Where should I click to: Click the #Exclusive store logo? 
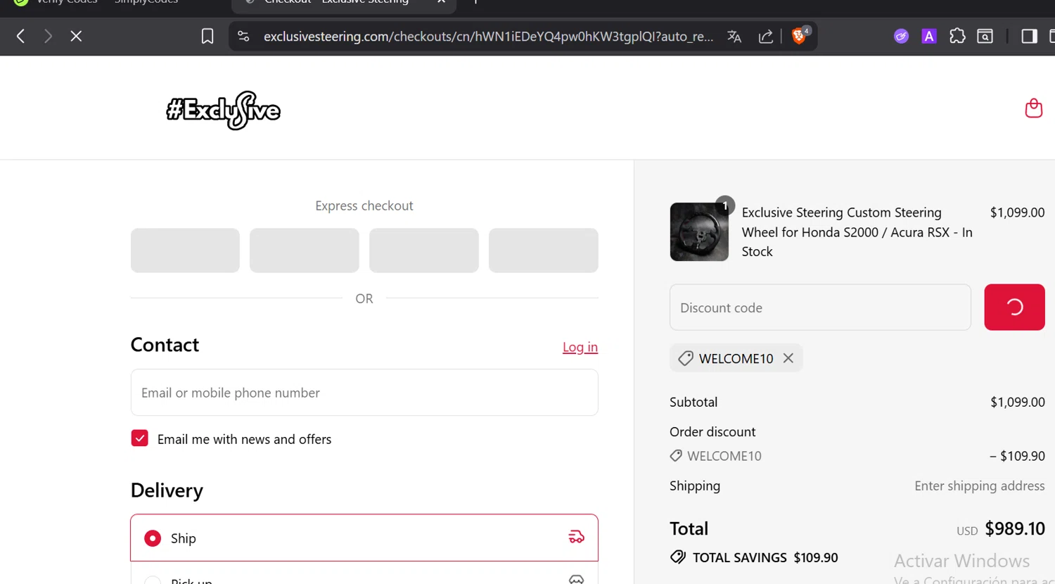[x=223, y=110]
